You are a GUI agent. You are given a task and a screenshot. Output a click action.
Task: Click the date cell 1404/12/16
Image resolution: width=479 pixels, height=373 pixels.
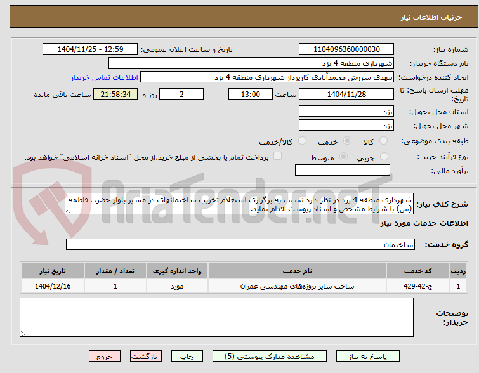[53, 286]
